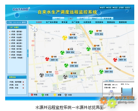Go to 首页 using the home icon
The width and height of the screenshot is (138, 111).
pos(102,7)
